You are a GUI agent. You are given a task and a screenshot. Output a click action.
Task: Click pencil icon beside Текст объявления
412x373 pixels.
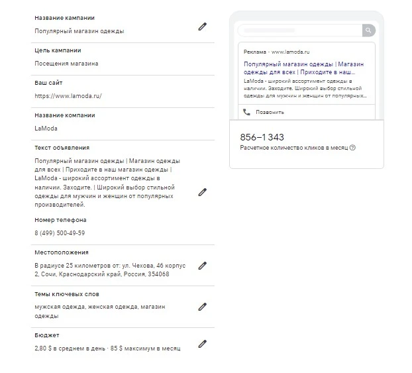coord(202,192)
